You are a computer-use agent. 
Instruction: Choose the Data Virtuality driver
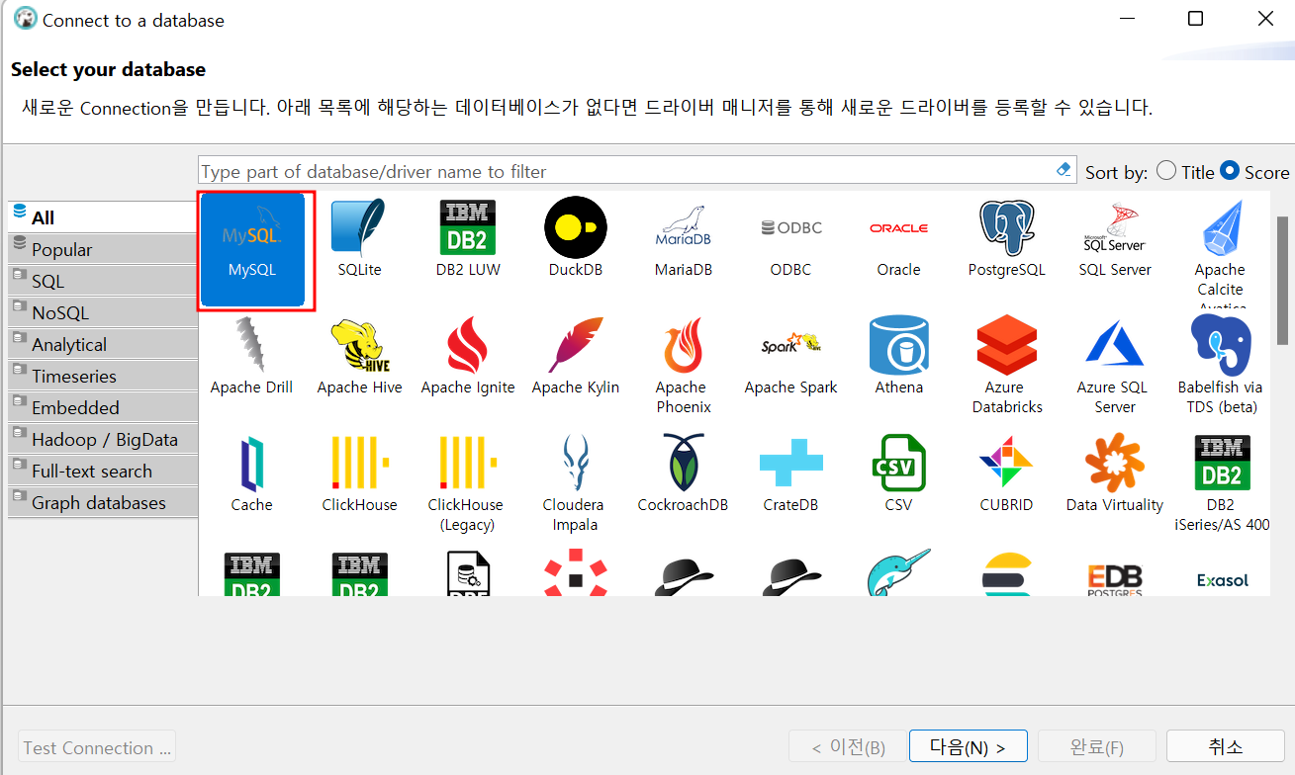(x=1115, y=474)
